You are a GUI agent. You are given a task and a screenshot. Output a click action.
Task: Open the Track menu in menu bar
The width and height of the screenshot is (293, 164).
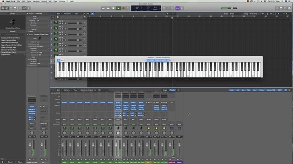(x=29, y=1)
